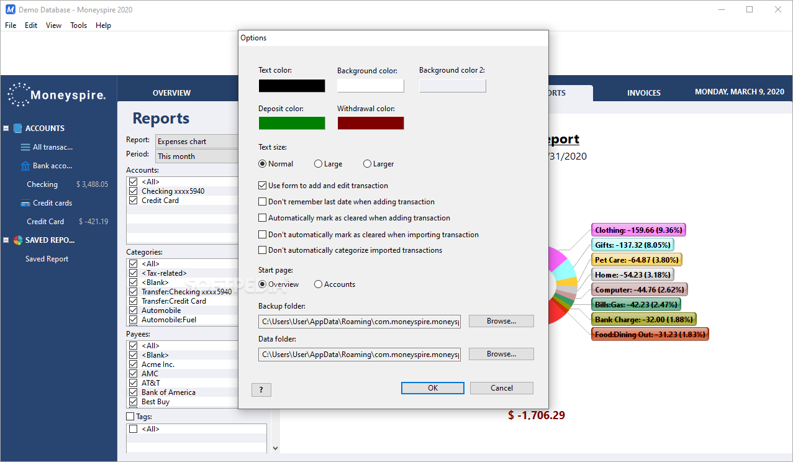Click the Bills:Gas chart legend label
The width and height of the screenshot is (793, 462).
(x=636, y=305)
